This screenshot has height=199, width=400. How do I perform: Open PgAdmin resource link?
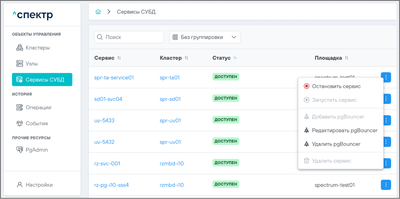(x=36, y=150)
